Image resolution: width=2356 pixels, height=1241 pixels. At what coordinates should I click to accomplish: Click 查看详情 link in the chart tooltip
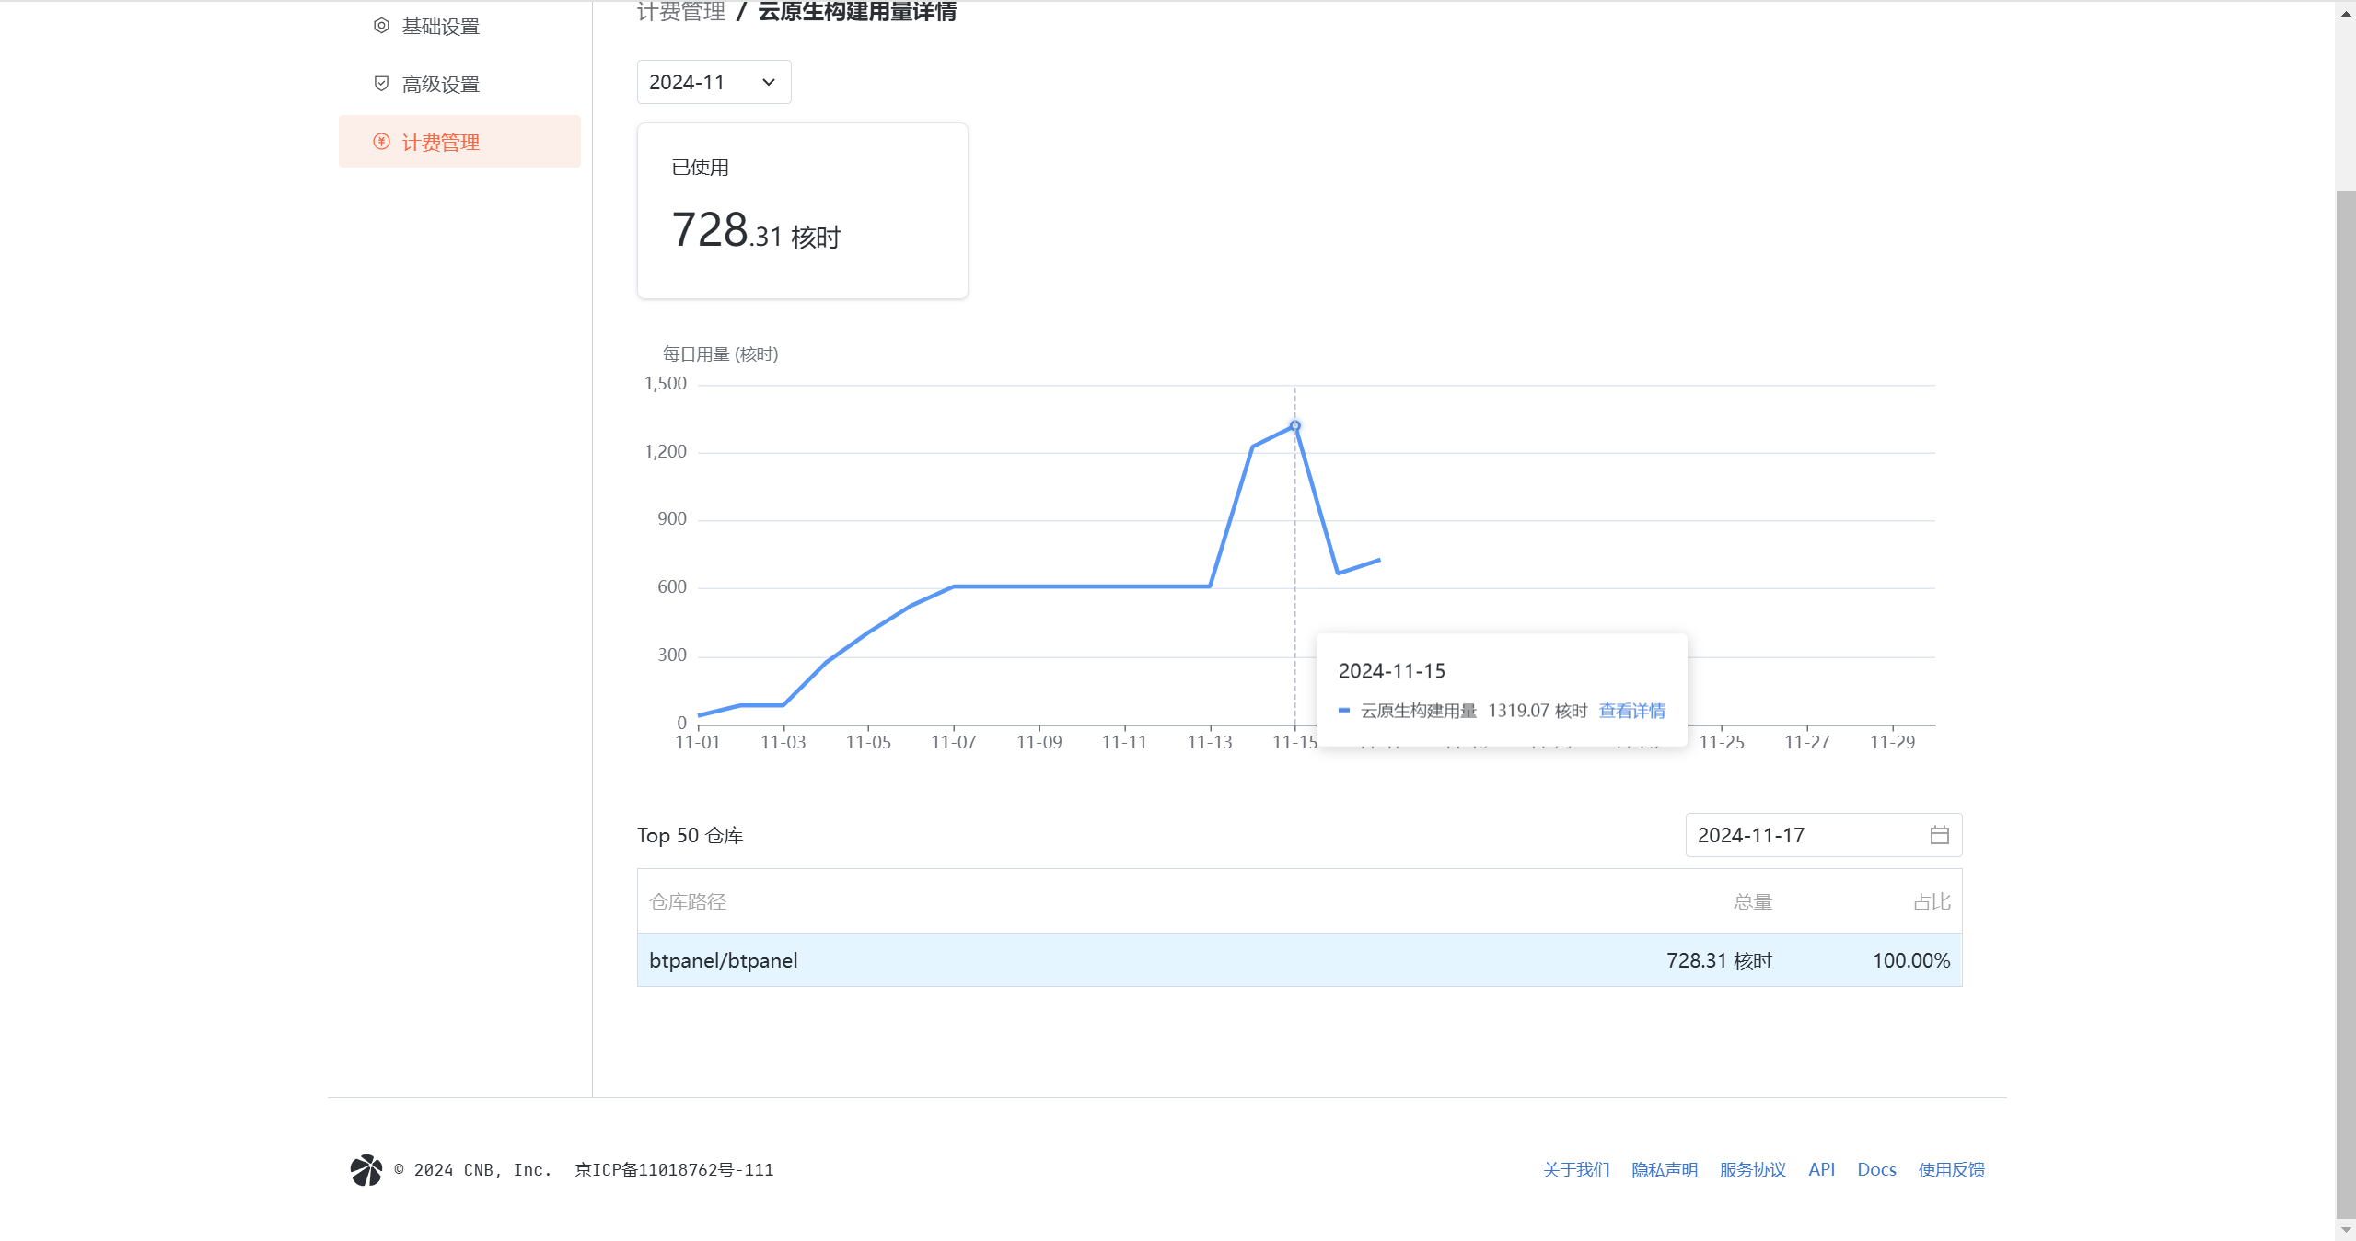tap(1631, 711)
